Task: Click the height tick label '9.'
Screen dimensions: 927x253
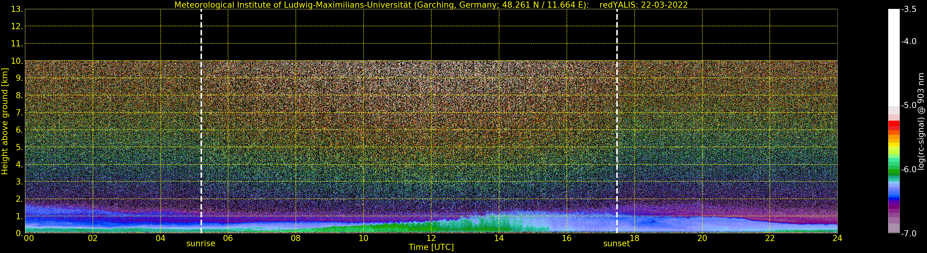Action: click(19, 78)
